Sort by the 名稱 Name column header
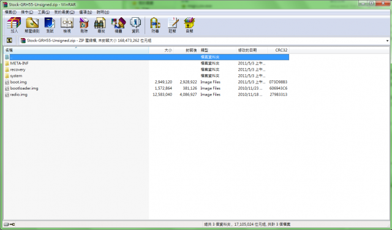 76,50
